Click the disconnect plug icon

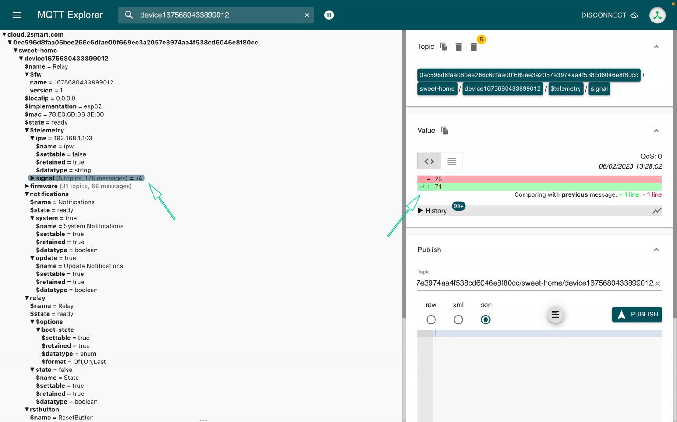635,15
